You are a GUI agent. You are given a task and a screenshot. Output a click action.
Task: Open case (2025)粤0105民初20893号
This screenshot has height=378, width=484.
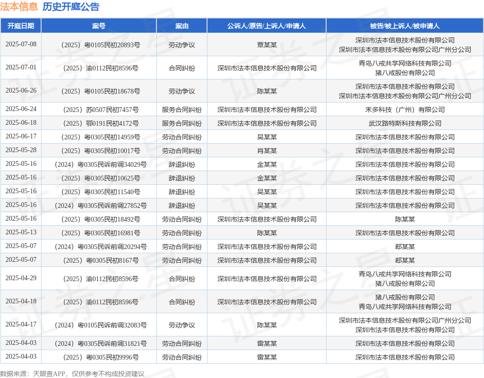coord(99,45)
